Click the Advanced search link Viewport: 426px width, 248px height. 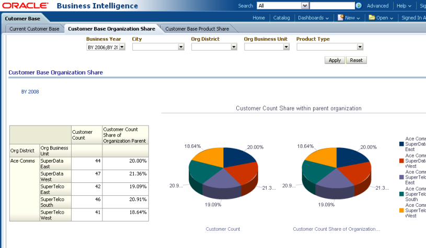coord(377,6)
